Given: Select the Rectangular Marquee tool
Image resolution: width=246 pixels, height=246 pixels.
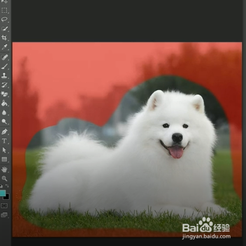Looking at the screenshot, I should [x=4, y=10].
